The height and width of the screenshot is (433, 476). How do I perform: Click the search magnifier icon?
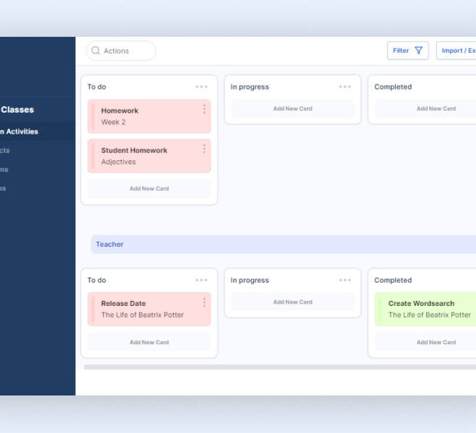click(x=96, y=51)
